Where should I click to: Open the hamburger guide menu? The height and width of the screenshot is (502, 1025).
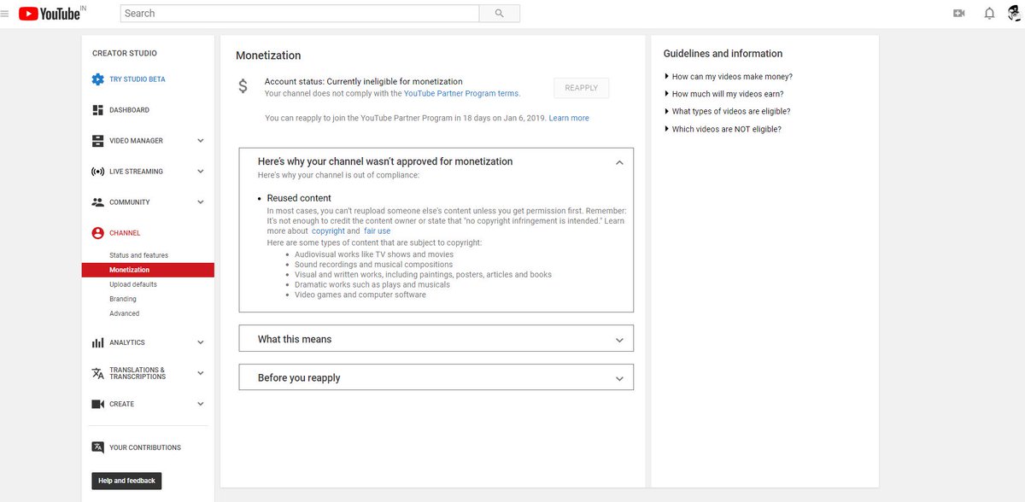pyautogui.click(x=4, y=14)
